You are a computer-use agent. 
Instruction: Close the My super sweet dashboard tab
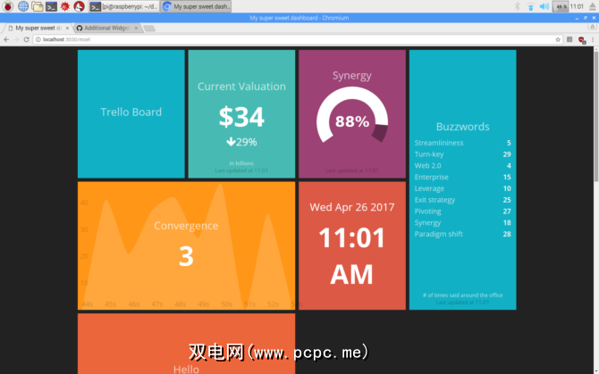pos(67,28)
